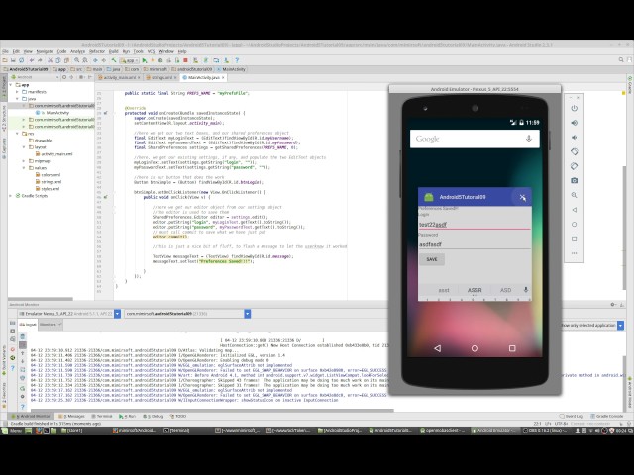Open the VCS menu
The image size is (634, 475).
[x=151, y=51]
